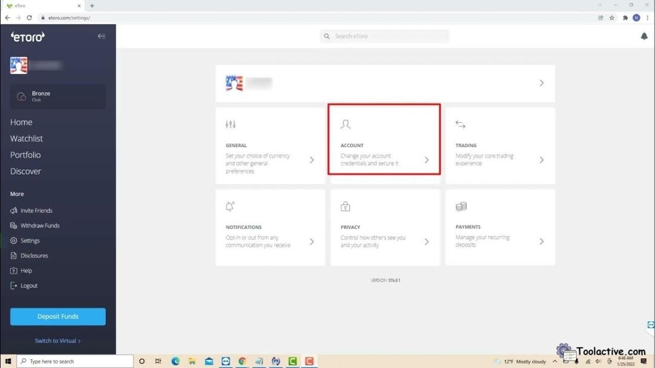Viewport: 655px width, 368px height.
Task: Go to Portfolio in the sidebar
Action: point(25,155)
